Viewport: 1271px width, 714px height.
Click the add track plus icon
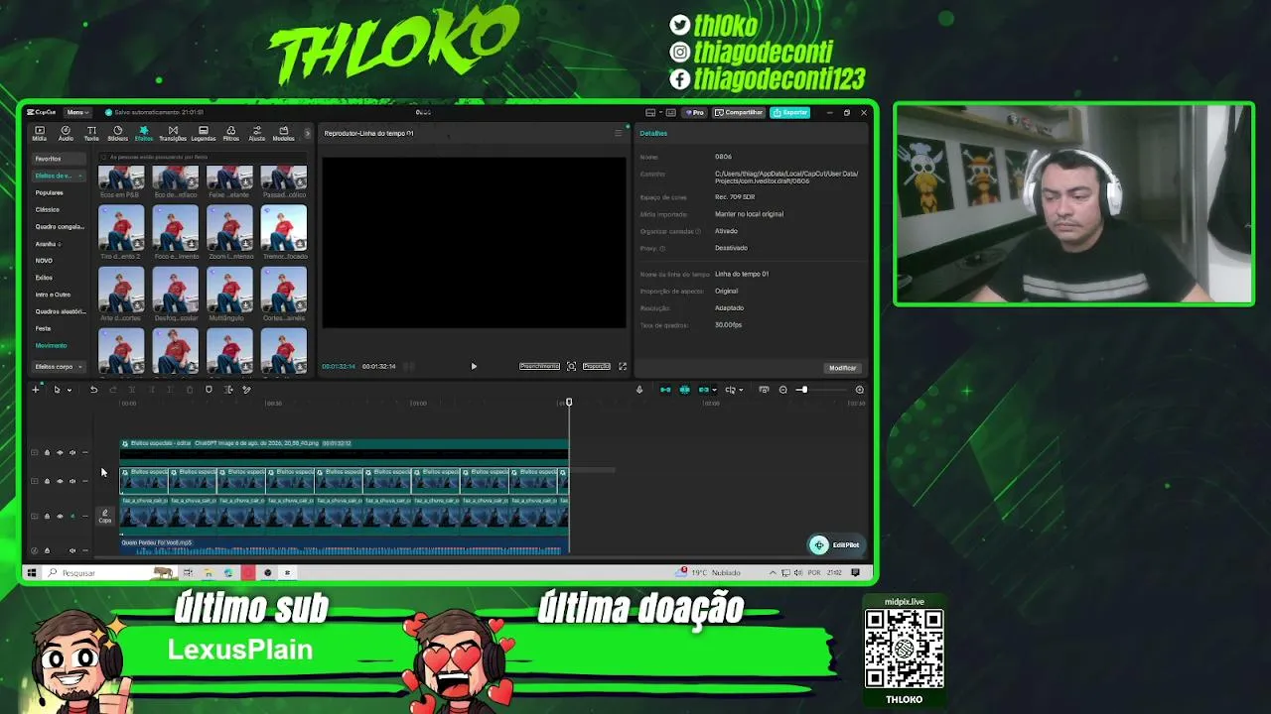pos(35,390)
